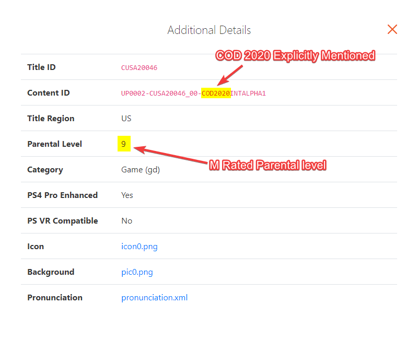The height and width of the screenshot is (339, 418).
Task: Click the Parental Level row label
Action: coord(54,144)
